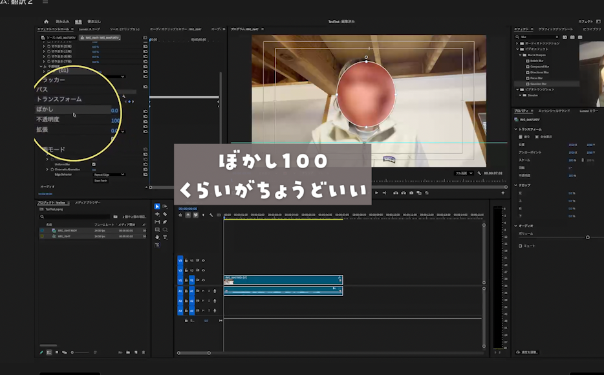604x375 pixels.
Task: Click the Home icon in top bar
Action: [46, 21]
